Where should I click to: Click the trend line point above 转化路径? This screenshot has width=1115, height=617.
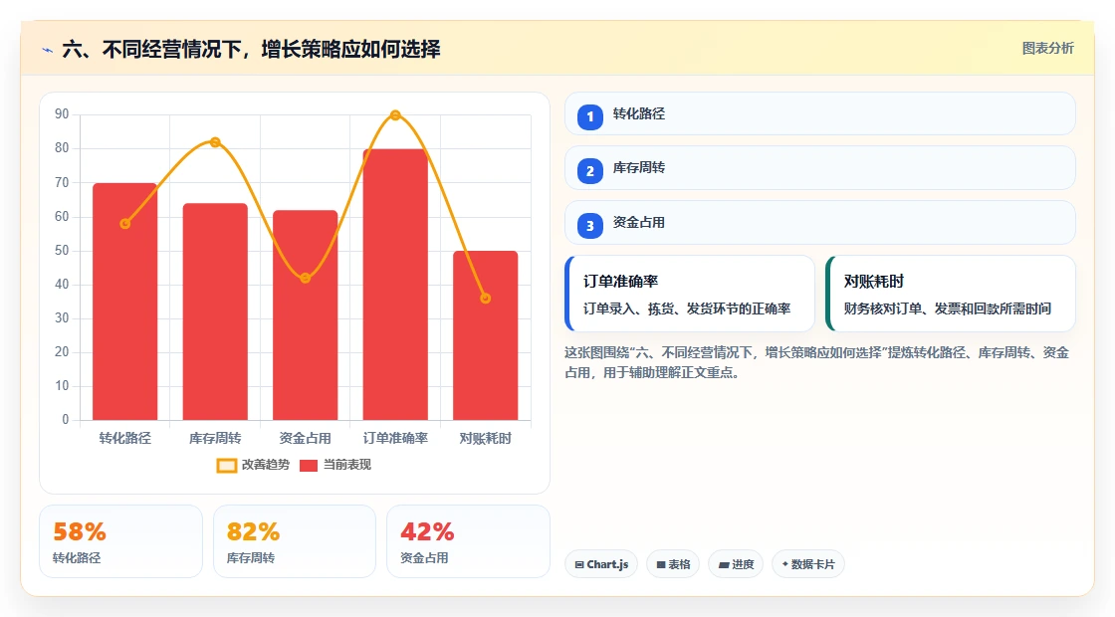point(125,223)
